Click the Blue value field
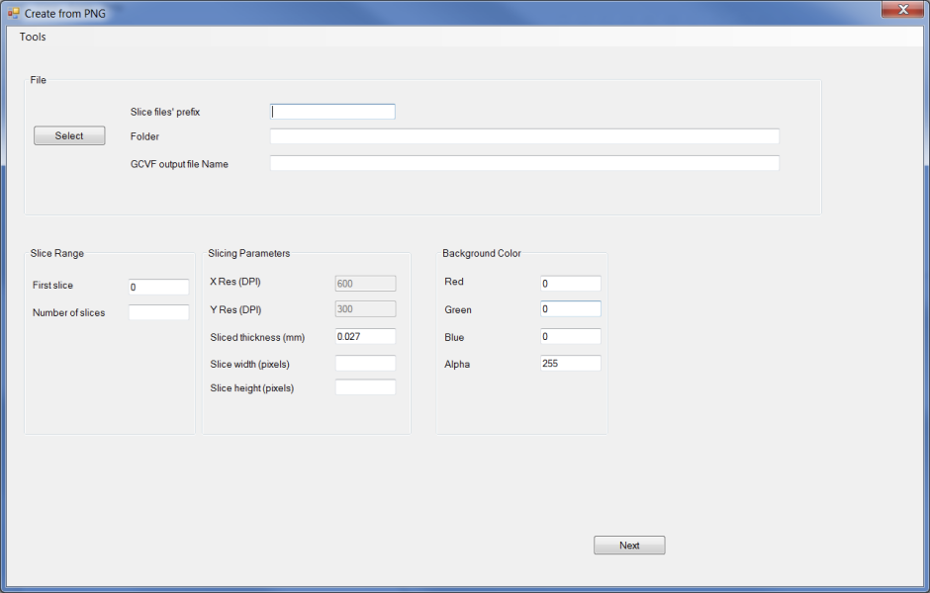 [571, 336]
